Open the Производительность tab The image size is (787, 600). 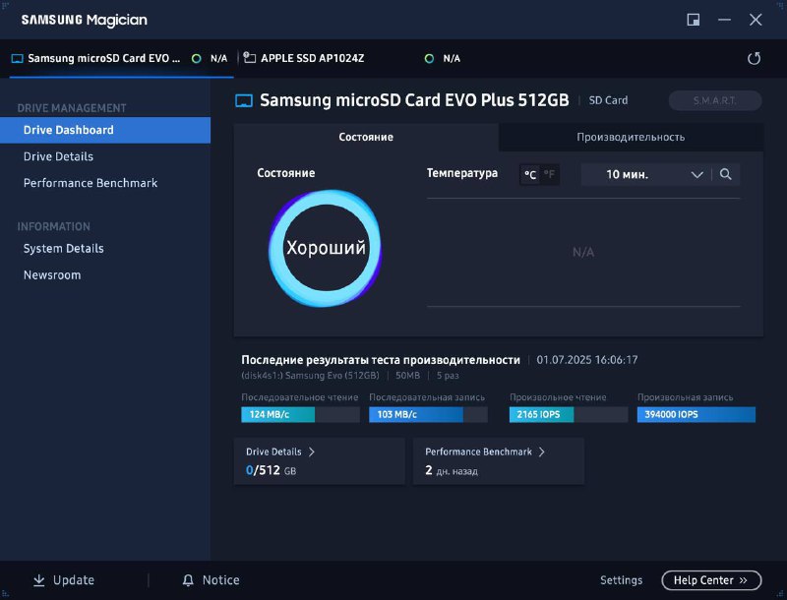point(631,137)
